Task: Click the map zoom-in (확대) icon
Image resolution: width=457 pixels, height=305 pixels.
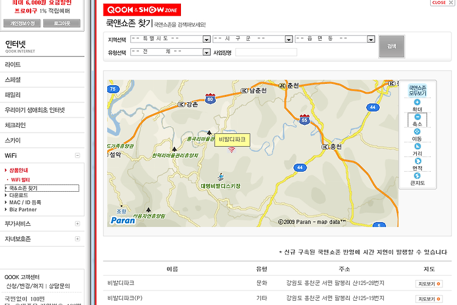Action: (417, 102)
